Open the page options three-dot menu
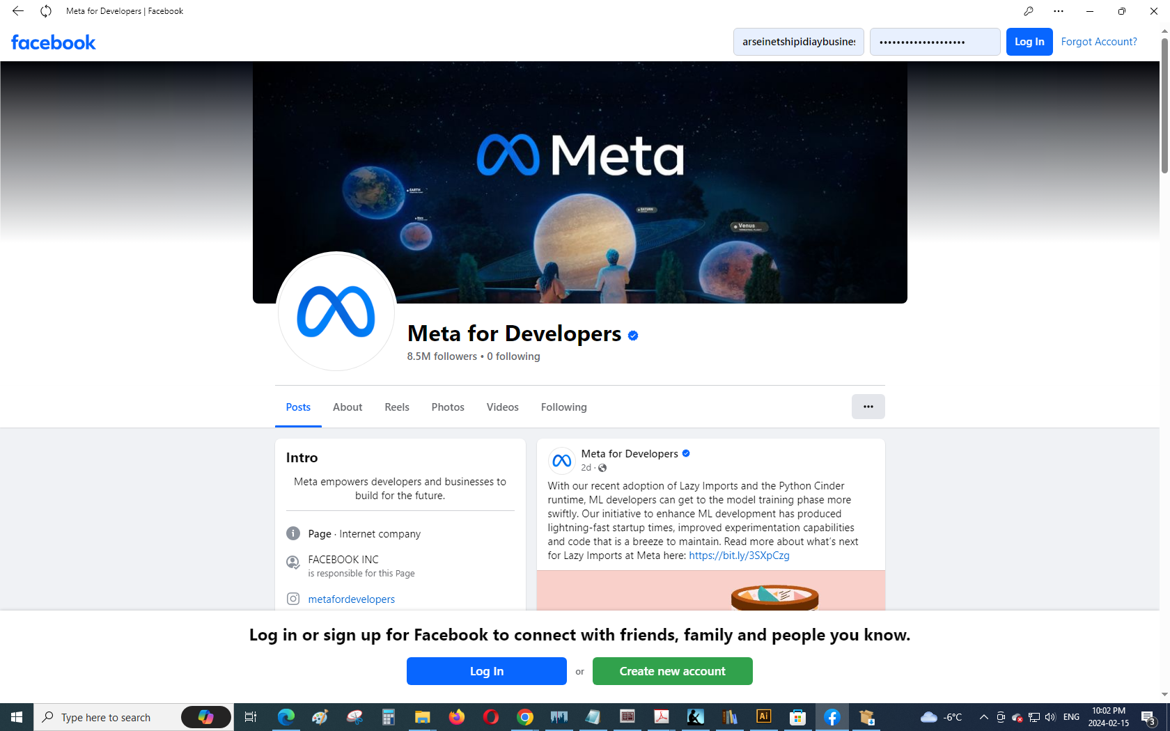Viewport: 1170px width, 731px height. [x=868, y=407]
